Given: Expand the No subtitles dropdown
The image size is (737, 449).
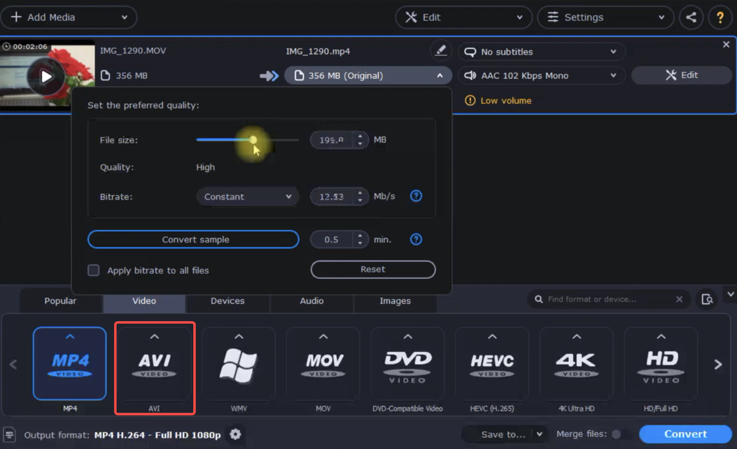Looking at the screenshot, I should point(541,52).
